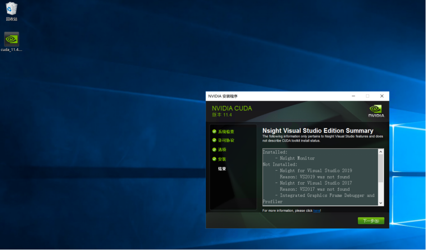Select the 许可协议 step label
Image resolution: width=426 pixels, height=250 pixels.
[x=226, y=141]
